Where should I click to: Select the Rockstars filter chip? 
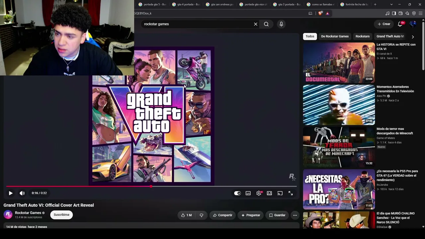[x=363, y=36]
